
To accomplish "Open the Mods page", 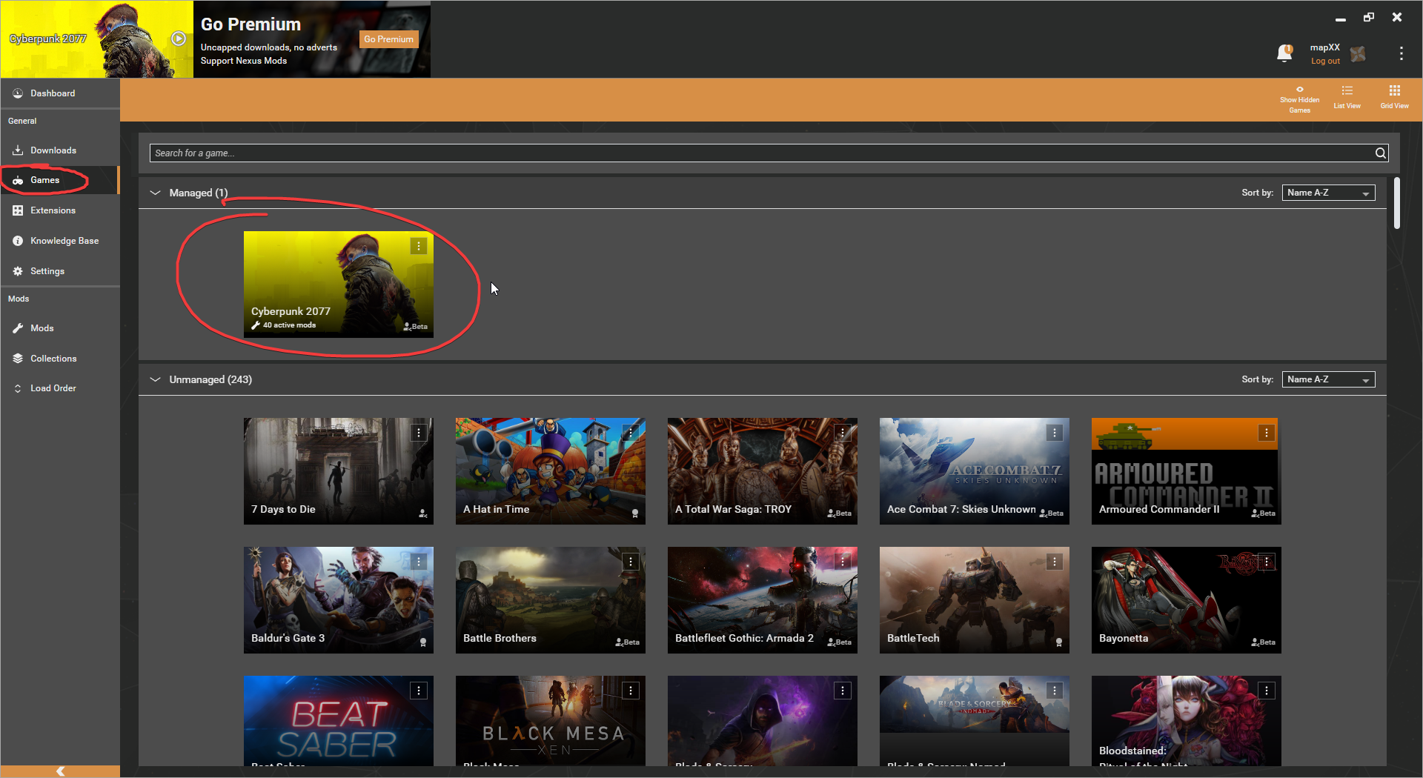I will (59, 328).
